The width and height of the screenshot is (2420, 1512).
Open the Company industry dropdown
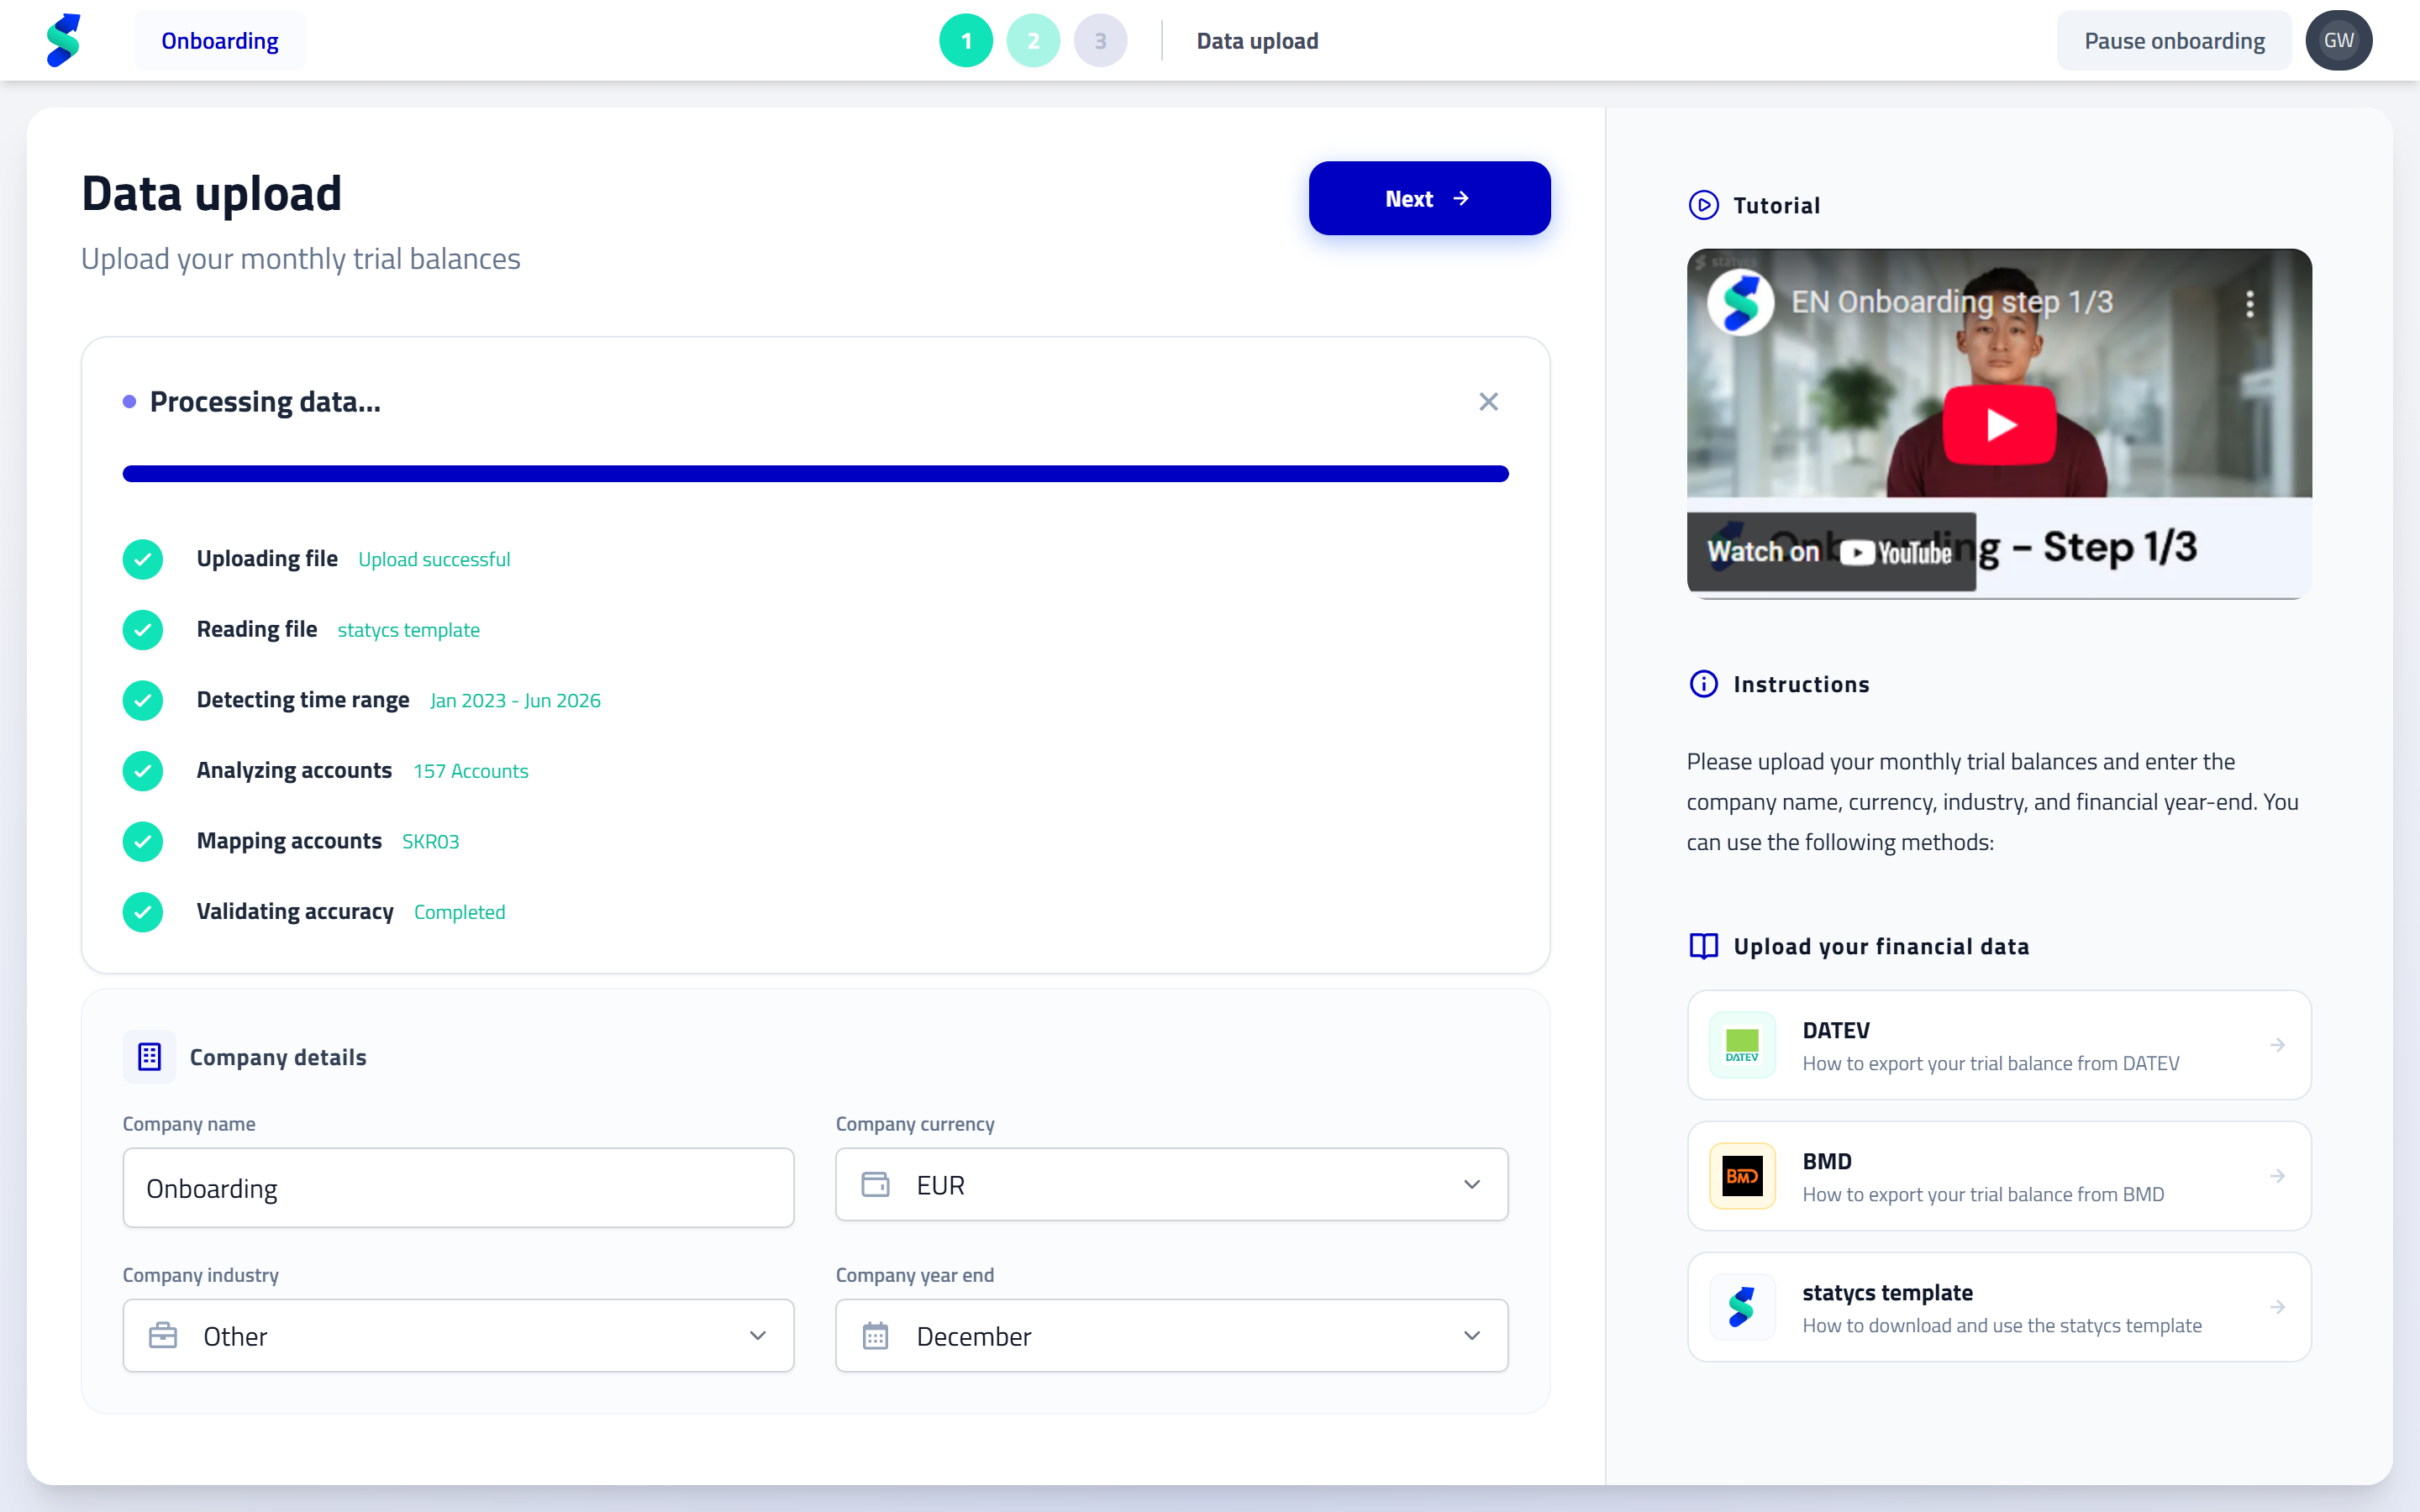pos(458,1336)
